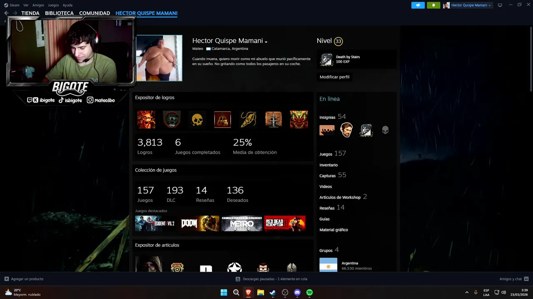
Task: Click the taskbar microphone icon
Action: 476,292
